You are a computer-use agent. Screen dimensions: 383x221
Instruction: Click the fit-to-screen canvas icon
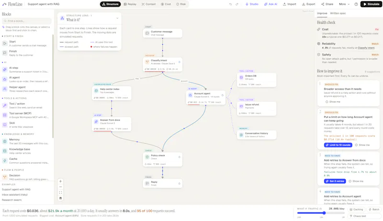tap(61, 192)
